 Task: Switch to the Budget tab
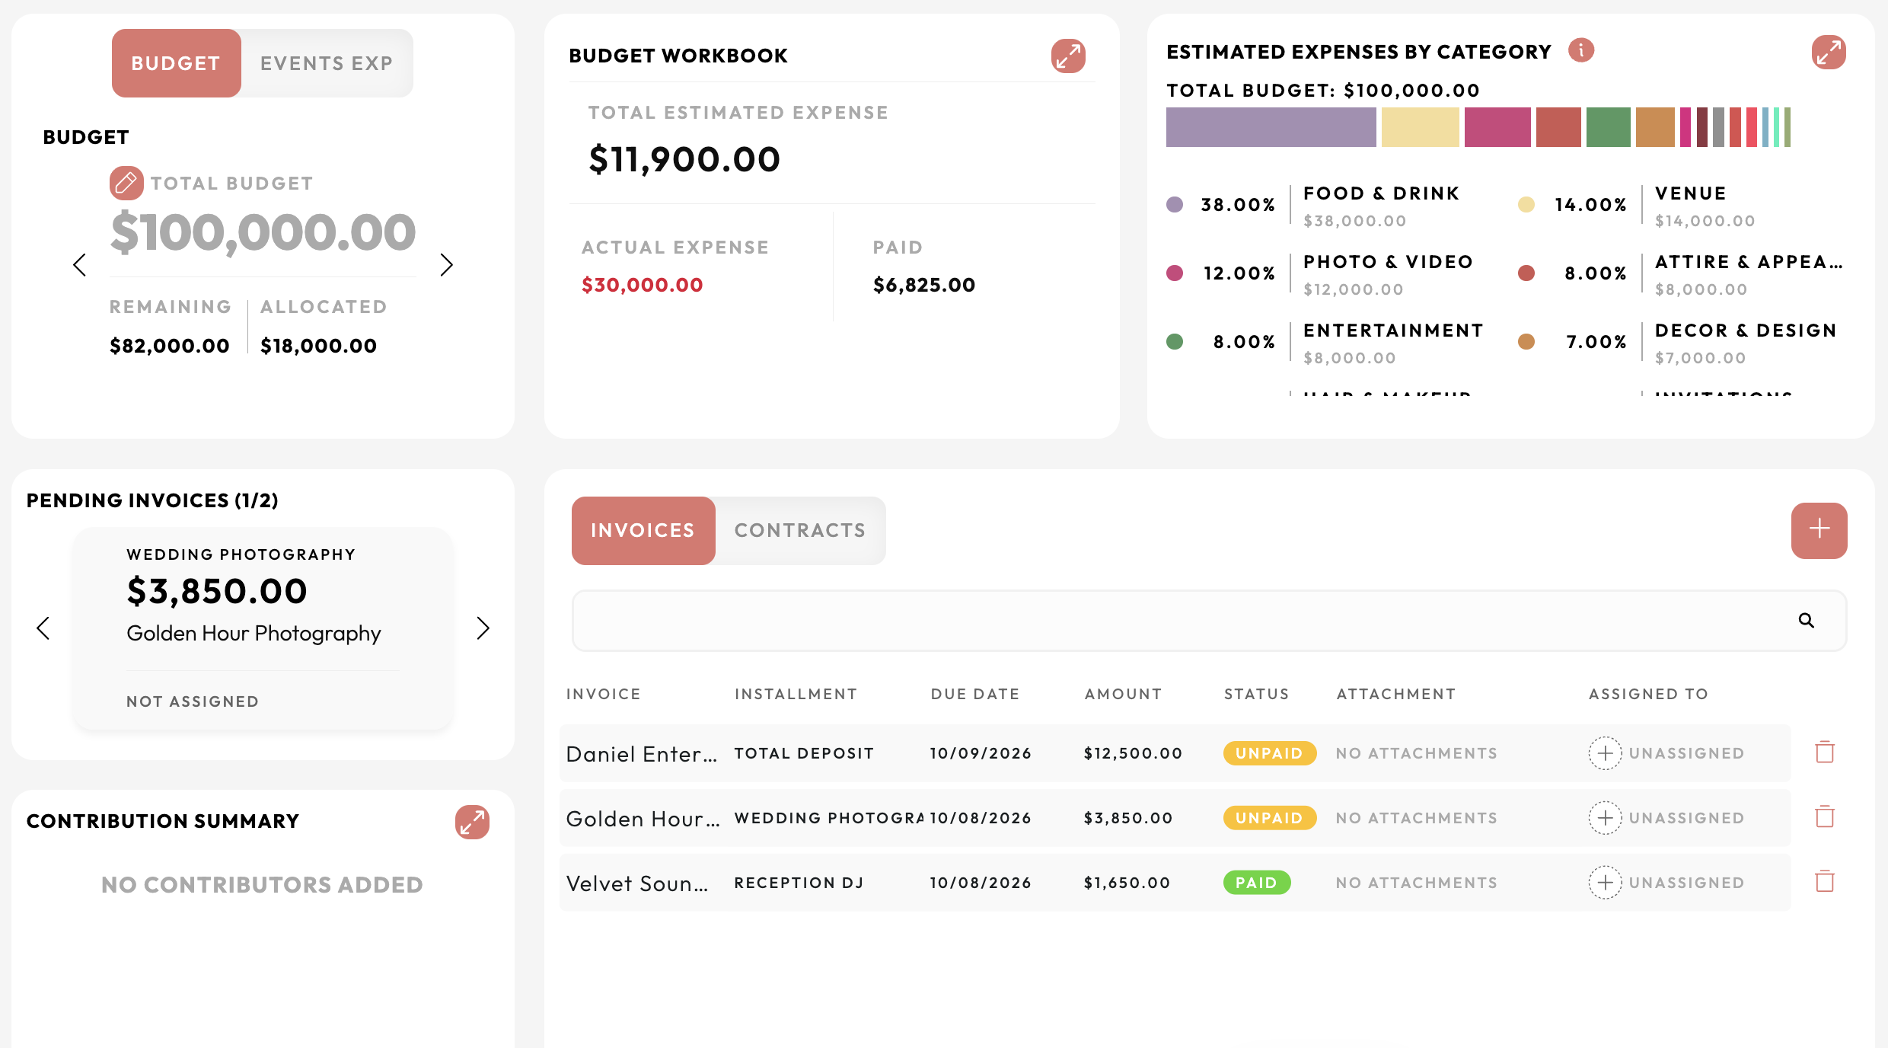[176, 63]
